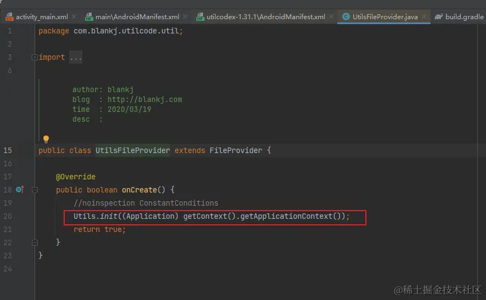
Task: Click the onCreate method name
Action: click(139, 190)
